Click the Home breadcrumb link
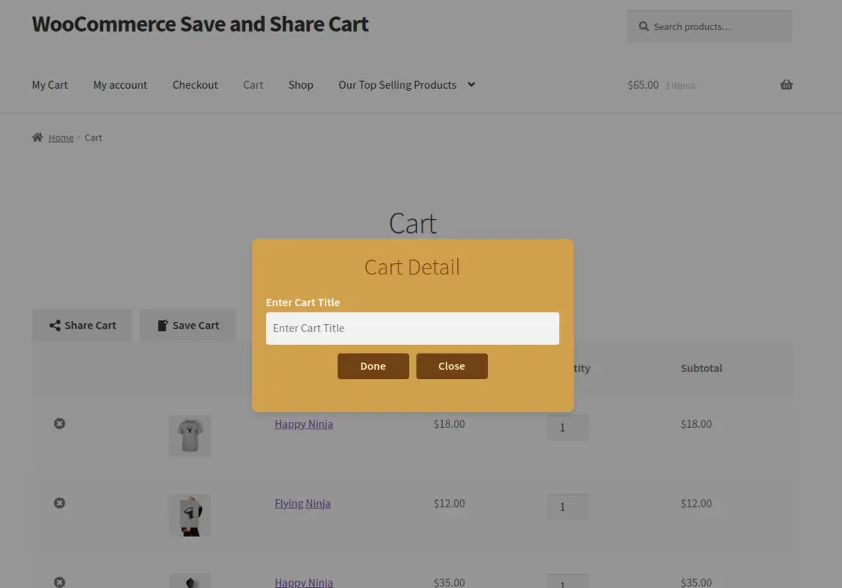The height and width of the screenshot is (588, 842). click(61, 138)
